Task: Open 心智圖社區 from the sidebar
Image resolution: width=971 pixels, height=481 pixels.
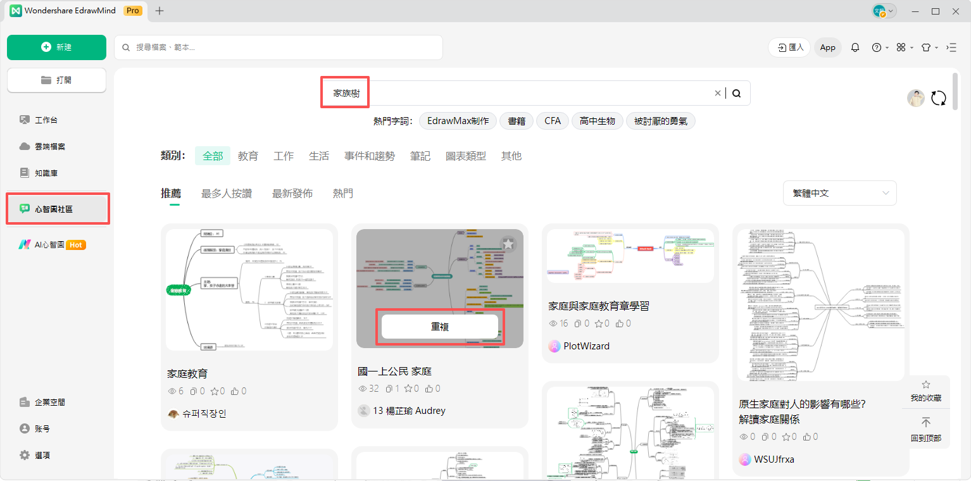Action: click(58, 208)
